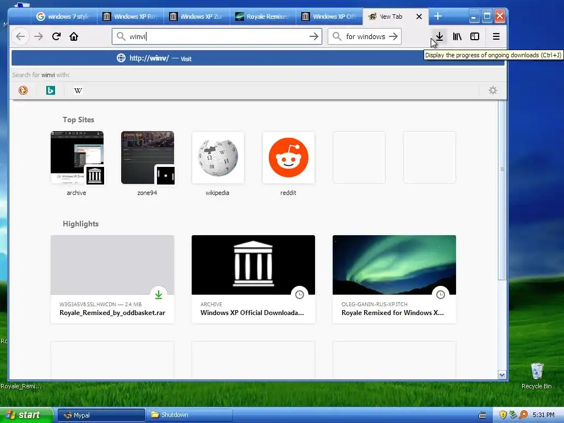Search with the Wikipedia engine icon

coord(78,90)
